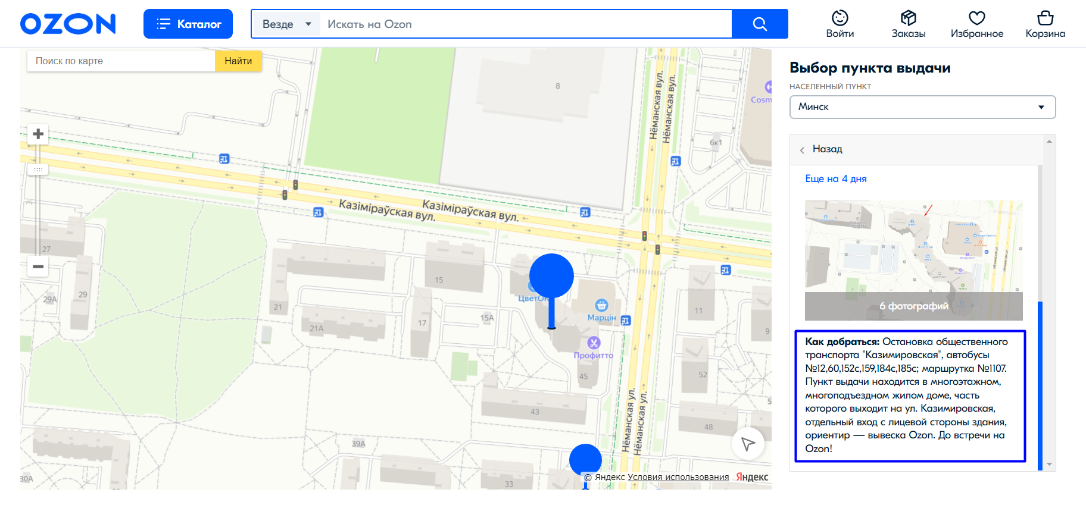Go back with the Назад link
Image resolution: width=1086 pixels, height=530 pixels.
pos(827,149)
